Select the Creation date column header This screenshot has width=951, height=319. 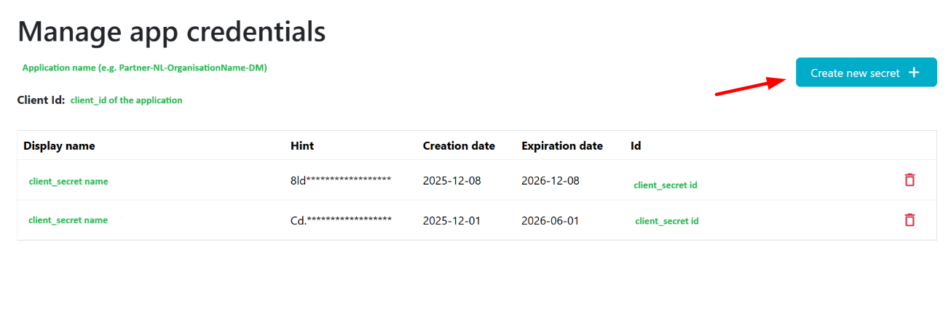pos(459,145)
